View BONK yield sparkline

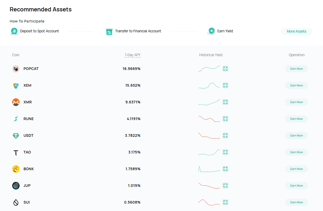(x=209, y=169)
